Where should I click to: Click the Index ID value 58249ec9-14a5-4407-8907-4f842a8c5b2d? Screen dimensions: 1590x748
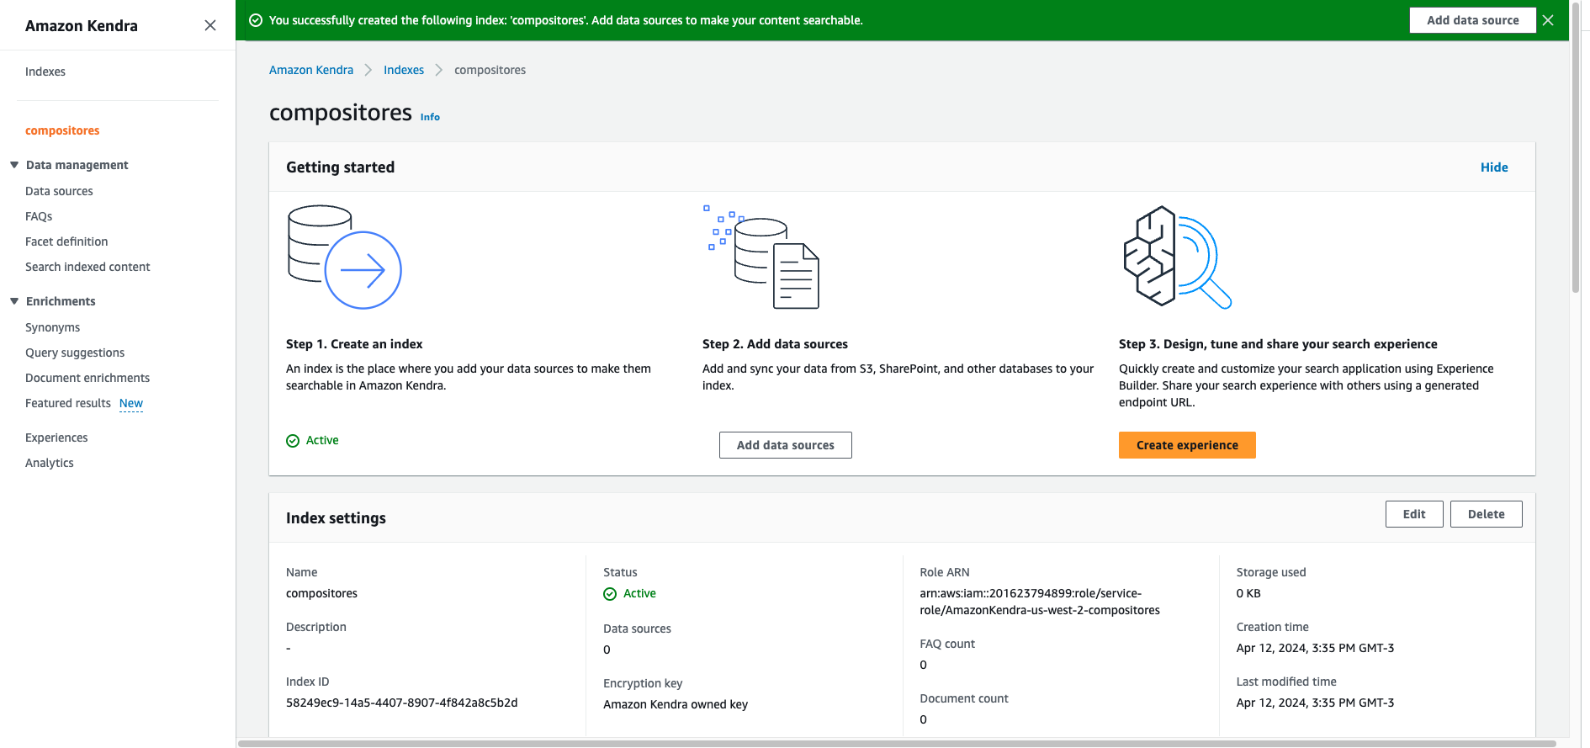coord(402,703)
